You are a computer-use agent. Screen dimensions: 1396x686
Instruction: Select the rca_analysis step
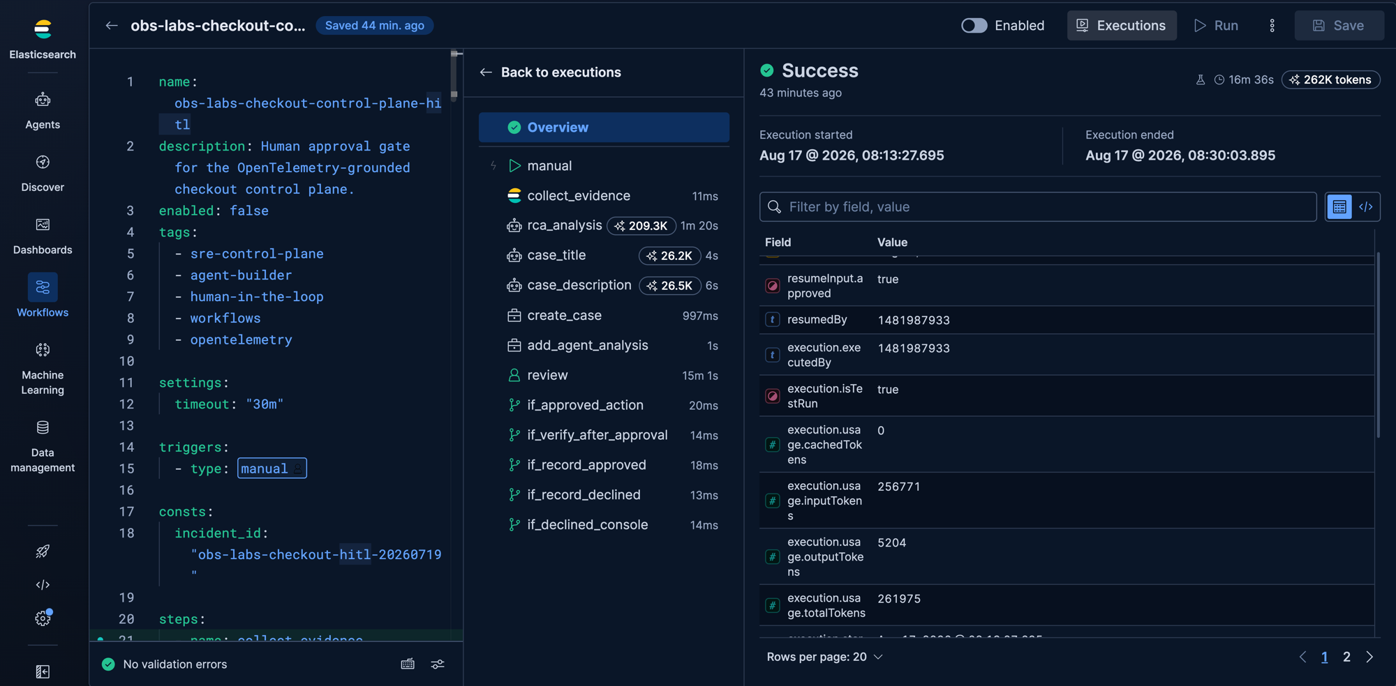[x=604, y=226]
